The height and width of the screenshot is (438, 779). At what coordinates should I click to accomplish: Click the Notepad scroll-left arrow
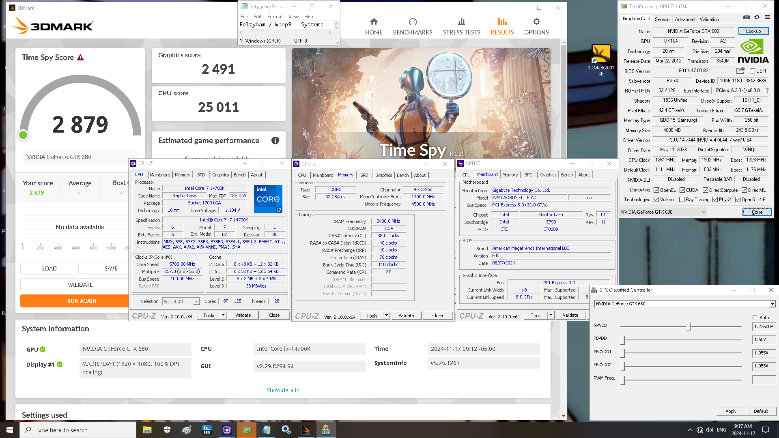click(241, 32)
